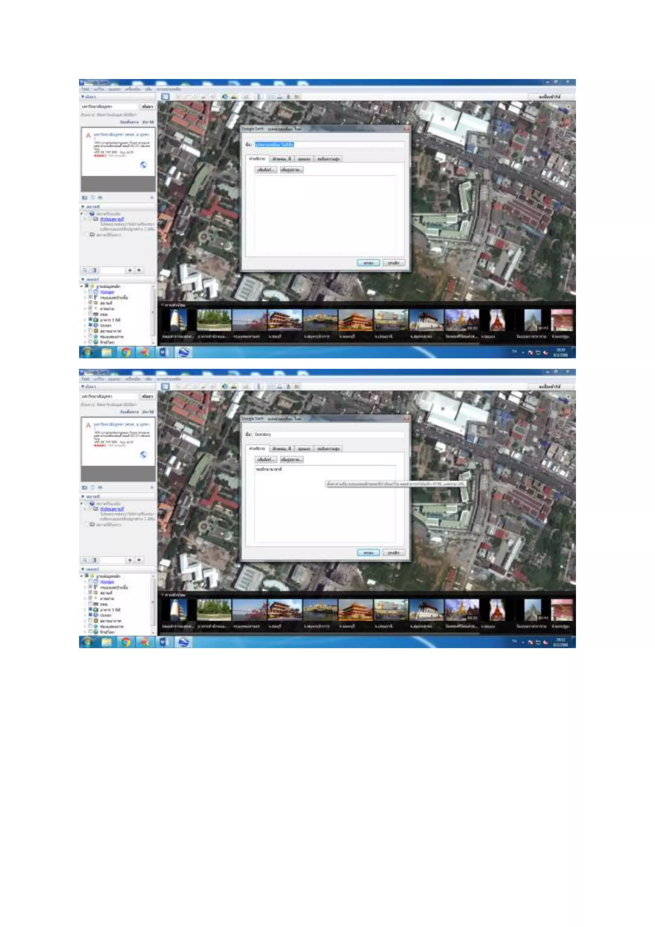Screen dimensions: 655x927
Task: Click highlighted OK button in Dormitory dialog
Action: tap(368, 553)
